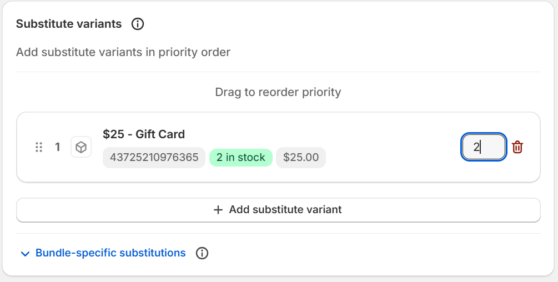
Task: Focus the quantity field showing 2
Action: [484, 147]
